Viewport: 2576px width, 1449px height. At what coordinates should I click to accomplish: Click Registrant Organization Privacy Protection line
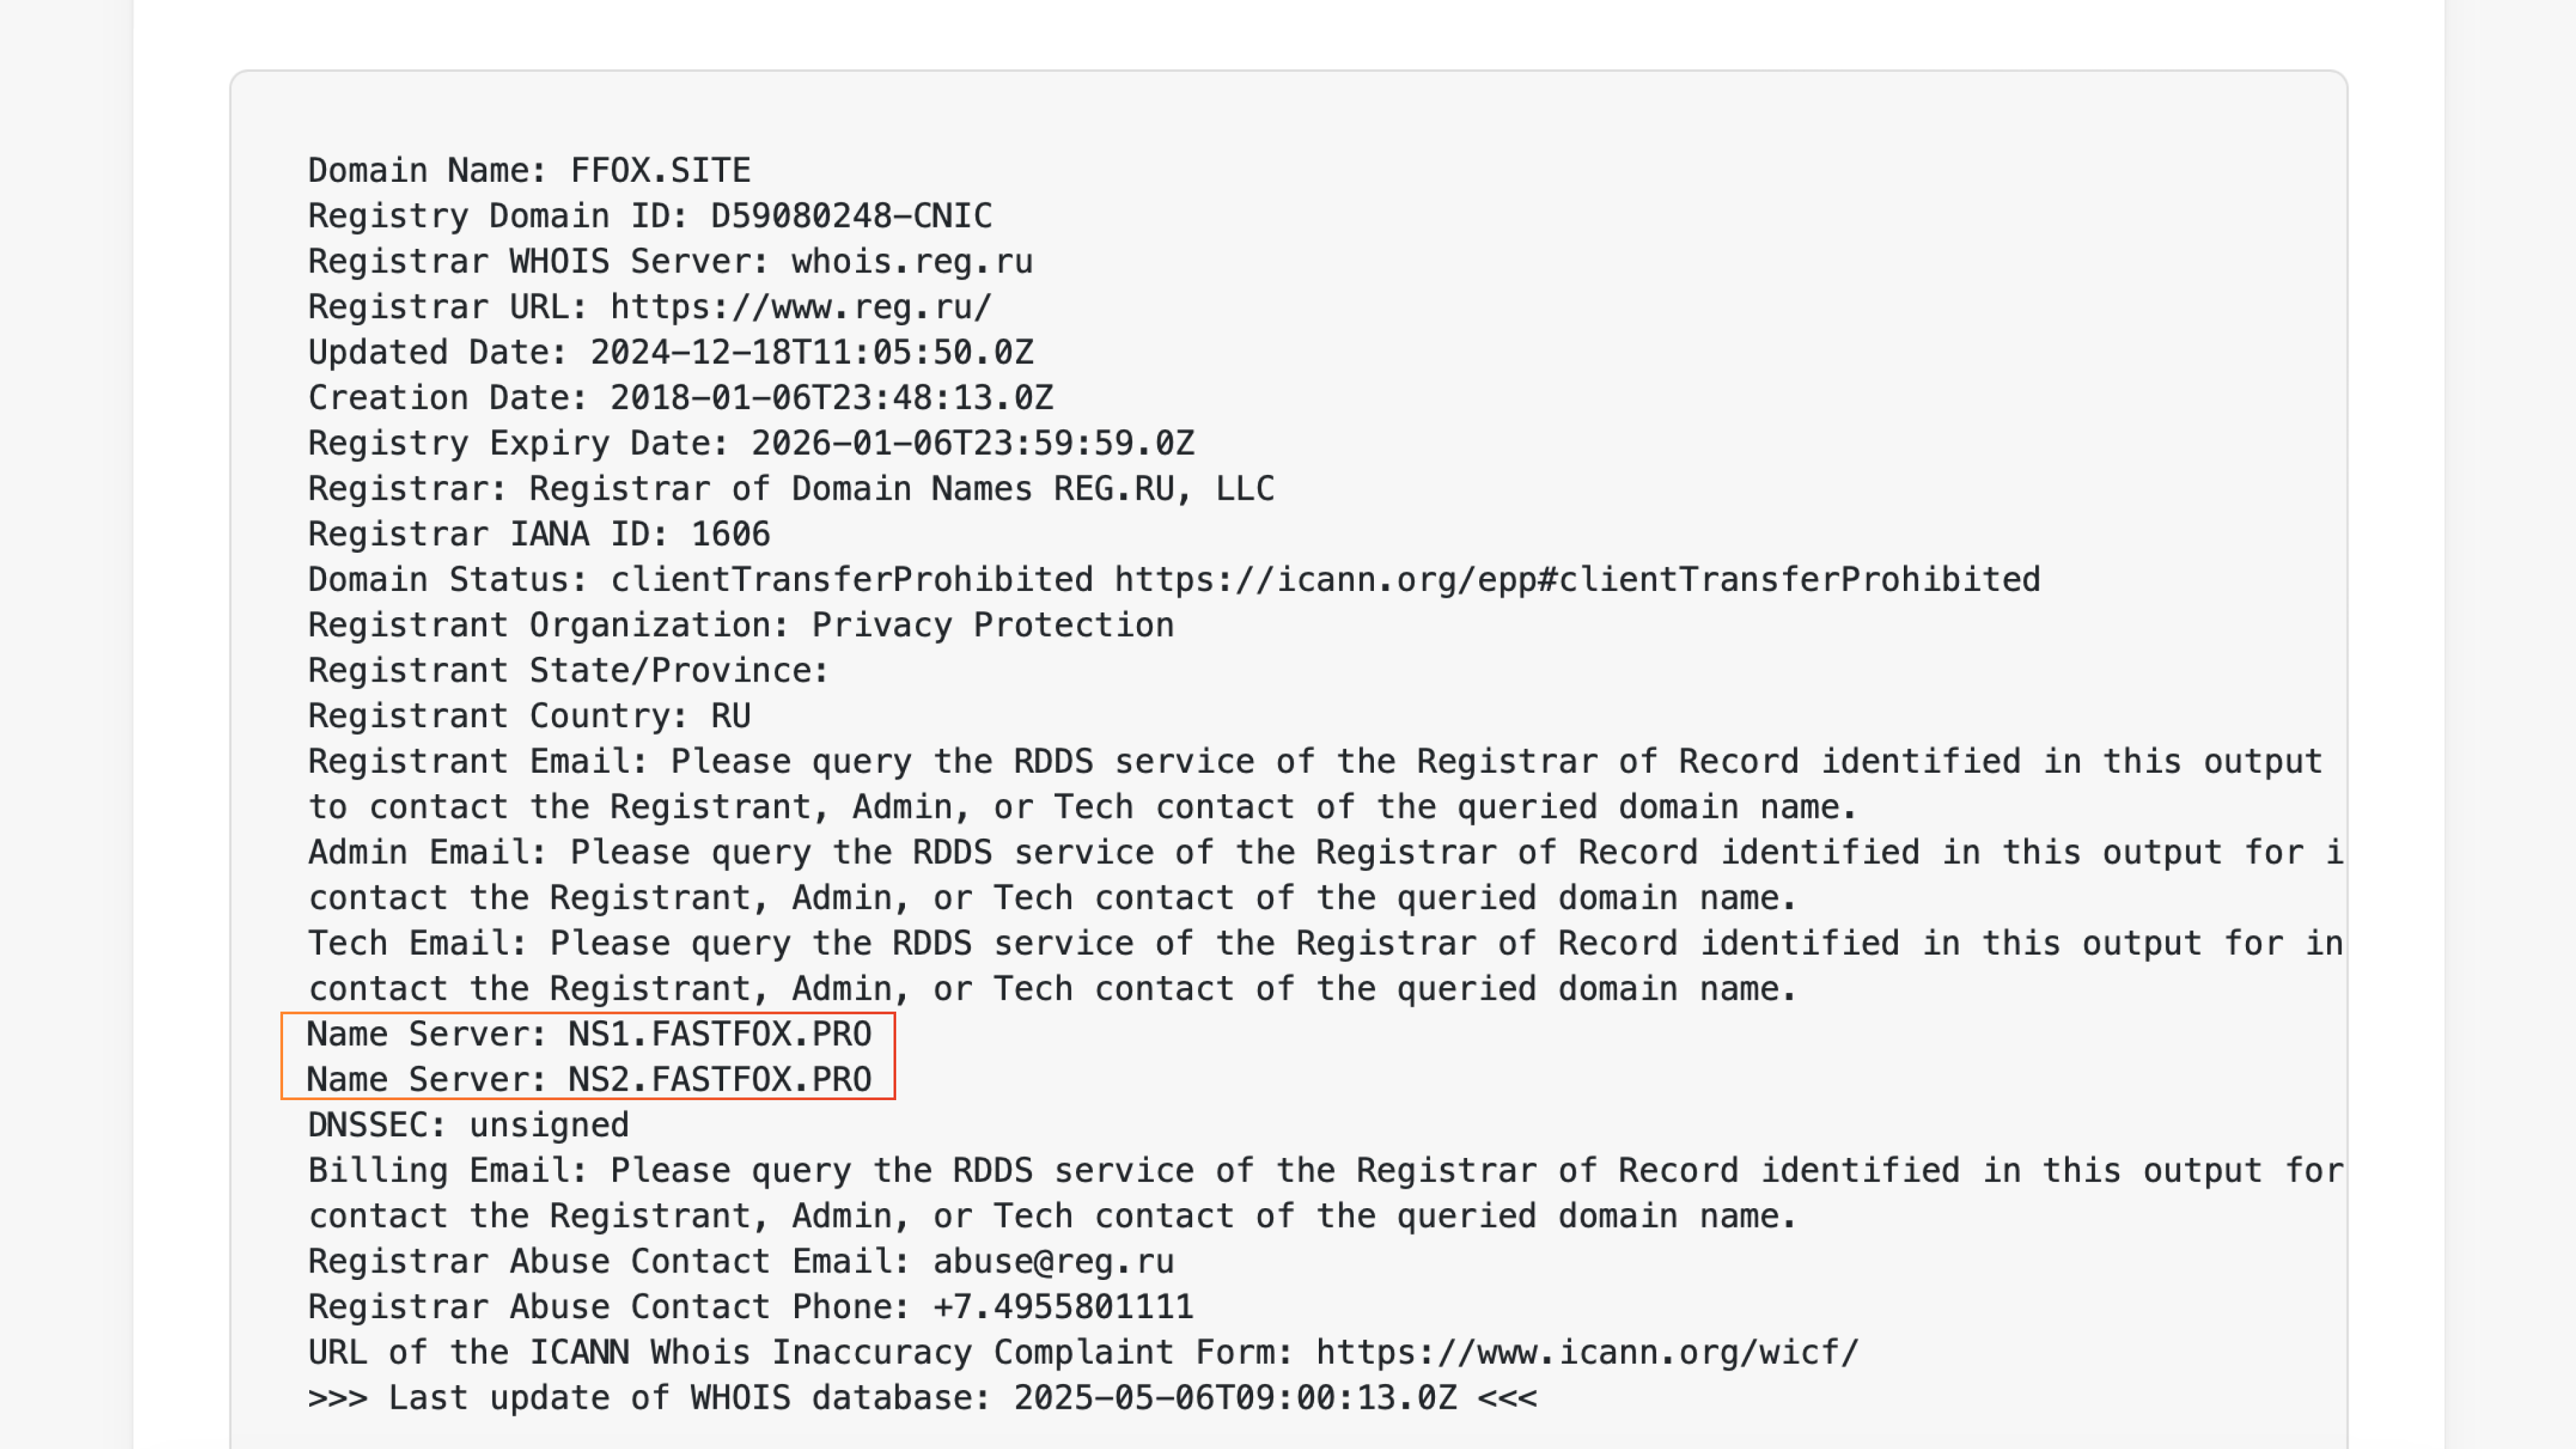741,625
